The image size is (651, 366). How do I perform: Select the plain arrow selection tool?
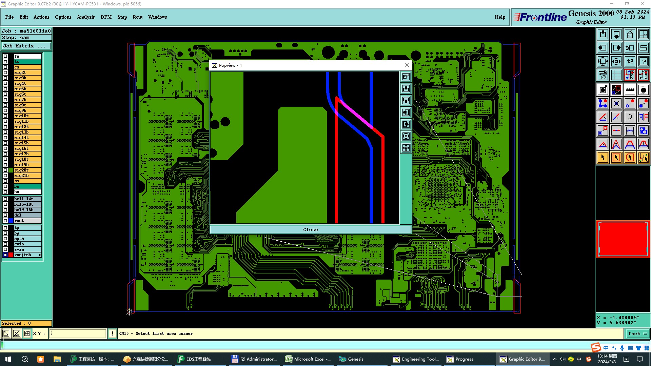point(603,158)
